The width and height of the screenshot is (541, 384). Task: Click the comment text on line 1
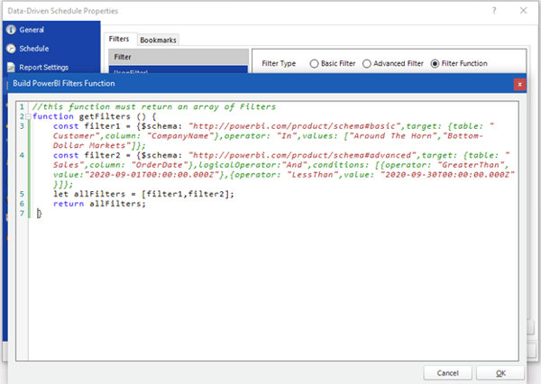tap(154, 106)
